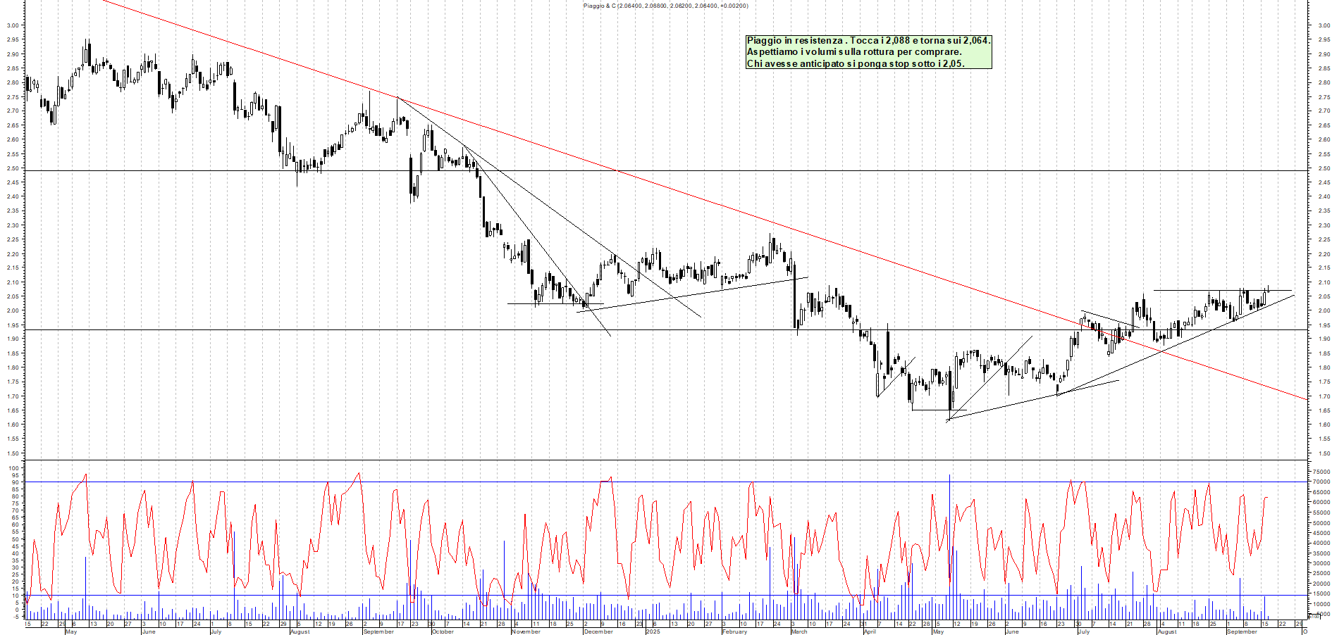Select the October month label on the time axis
This screenshot has height=635, width=1332.
pyautogui.click(x=443, y=631)
